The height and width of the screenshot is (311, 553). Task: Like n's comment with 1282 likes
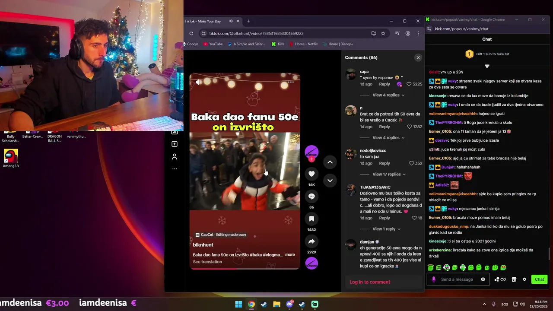pyautogui.click(x=409, y=127)
